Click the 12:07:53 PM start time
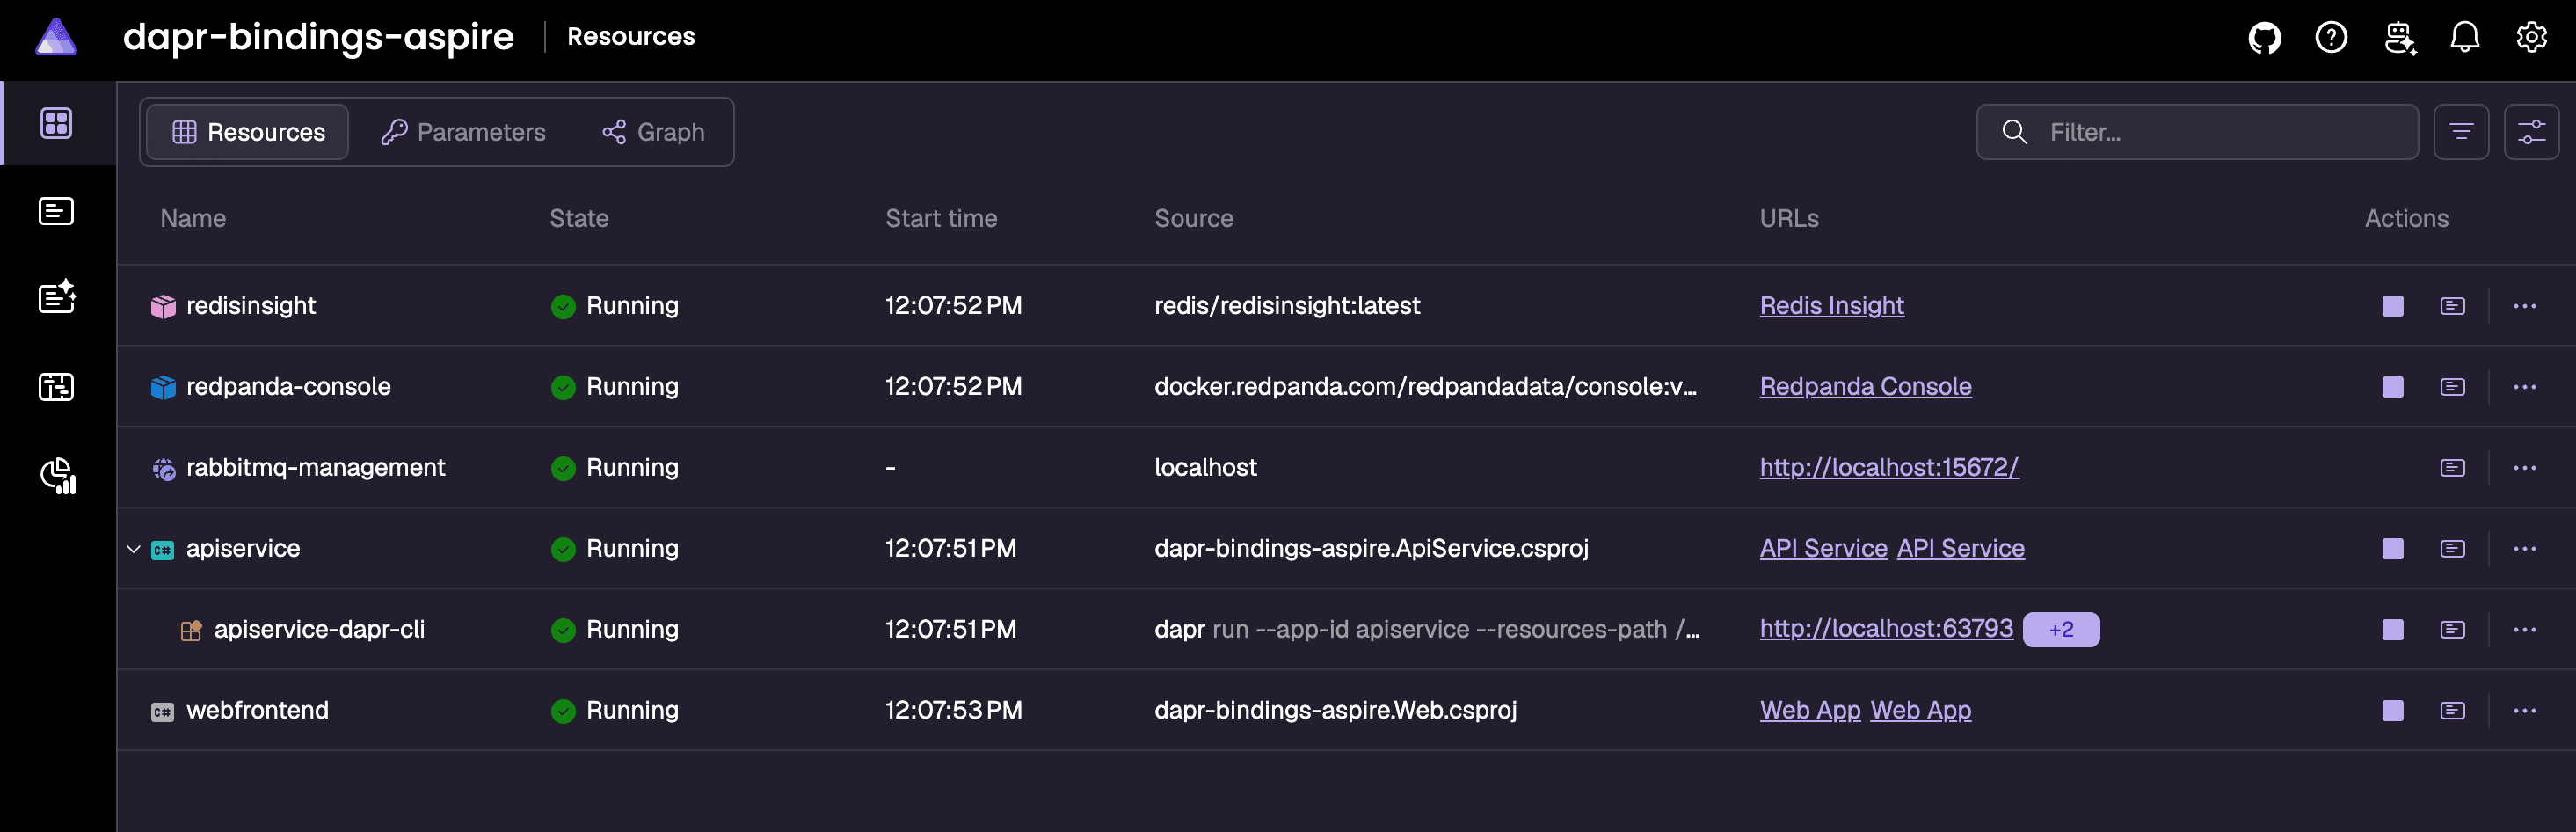This screenshot has height=832, width=2576. [x=953, y=711]
